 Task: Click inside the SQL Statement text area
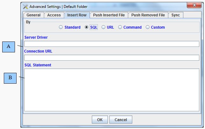112,90
